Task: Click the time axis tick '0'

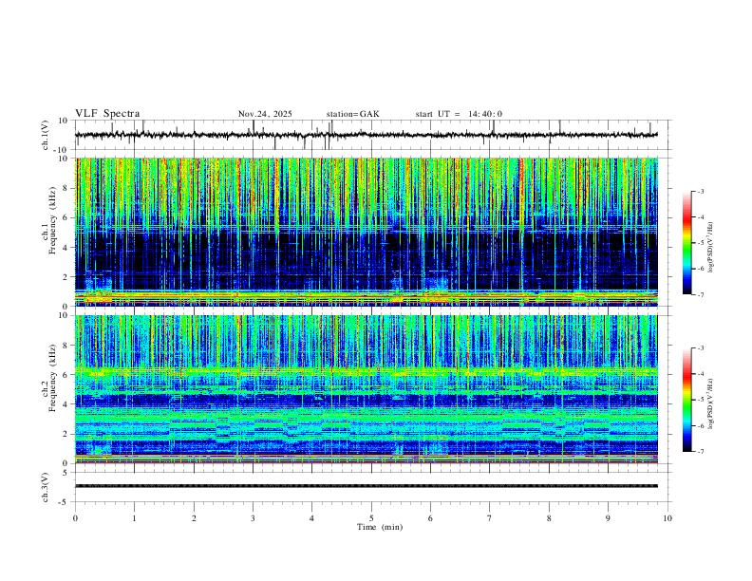Action: point(75,518)
